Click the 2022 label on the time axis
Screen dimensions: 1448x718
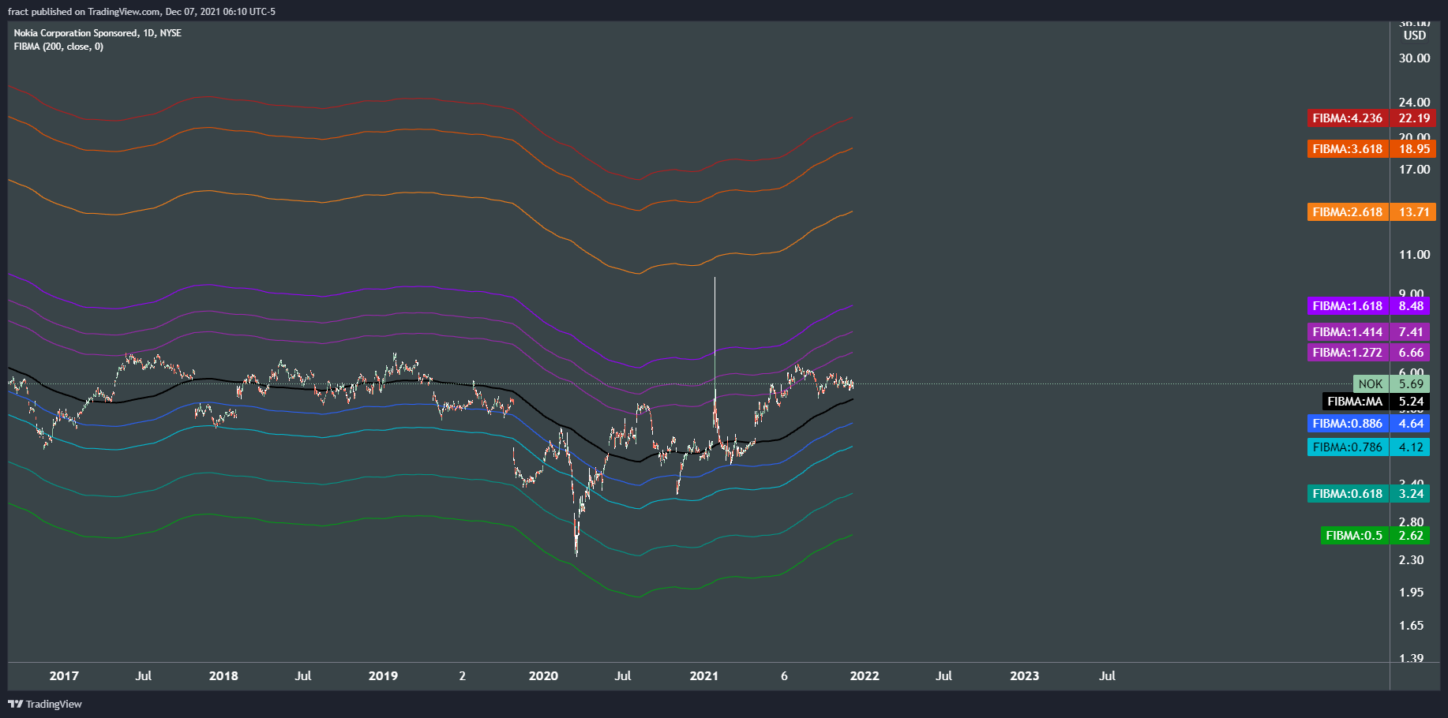point(865,676)
